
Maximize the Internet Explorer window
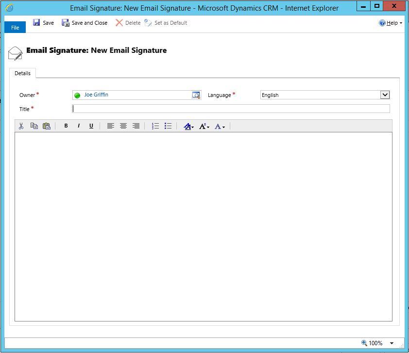click(x=377, y=6)
